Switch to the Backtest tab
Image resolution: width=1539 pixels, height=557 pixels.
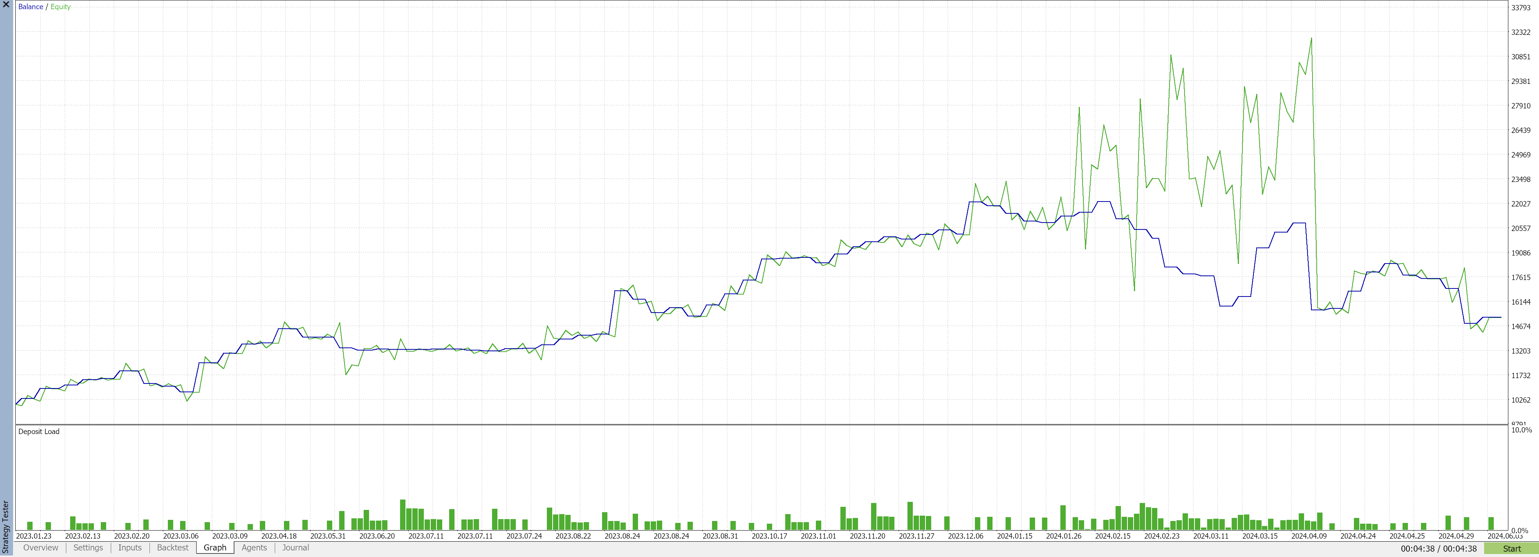(173, 547)
